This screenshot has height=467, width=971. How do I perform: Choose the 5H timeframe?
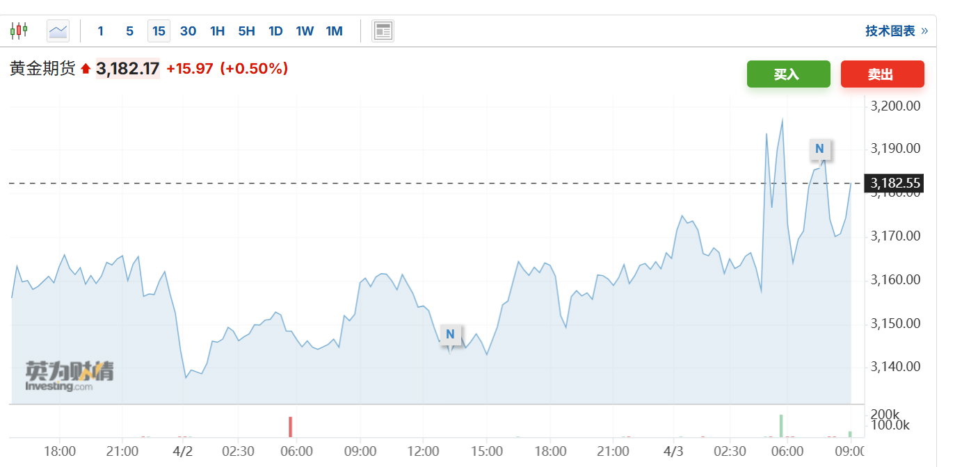click(x=246, y=31)
